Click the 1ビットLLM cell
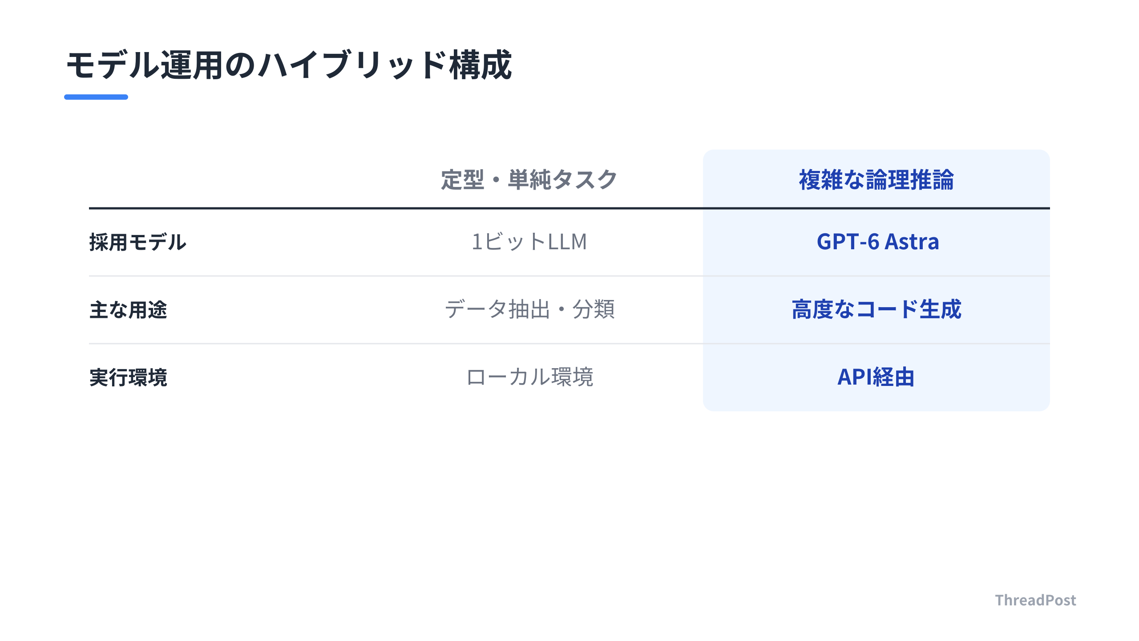Image resolution: width=1139 pixels, height=641 pixels. pos(529,242)
